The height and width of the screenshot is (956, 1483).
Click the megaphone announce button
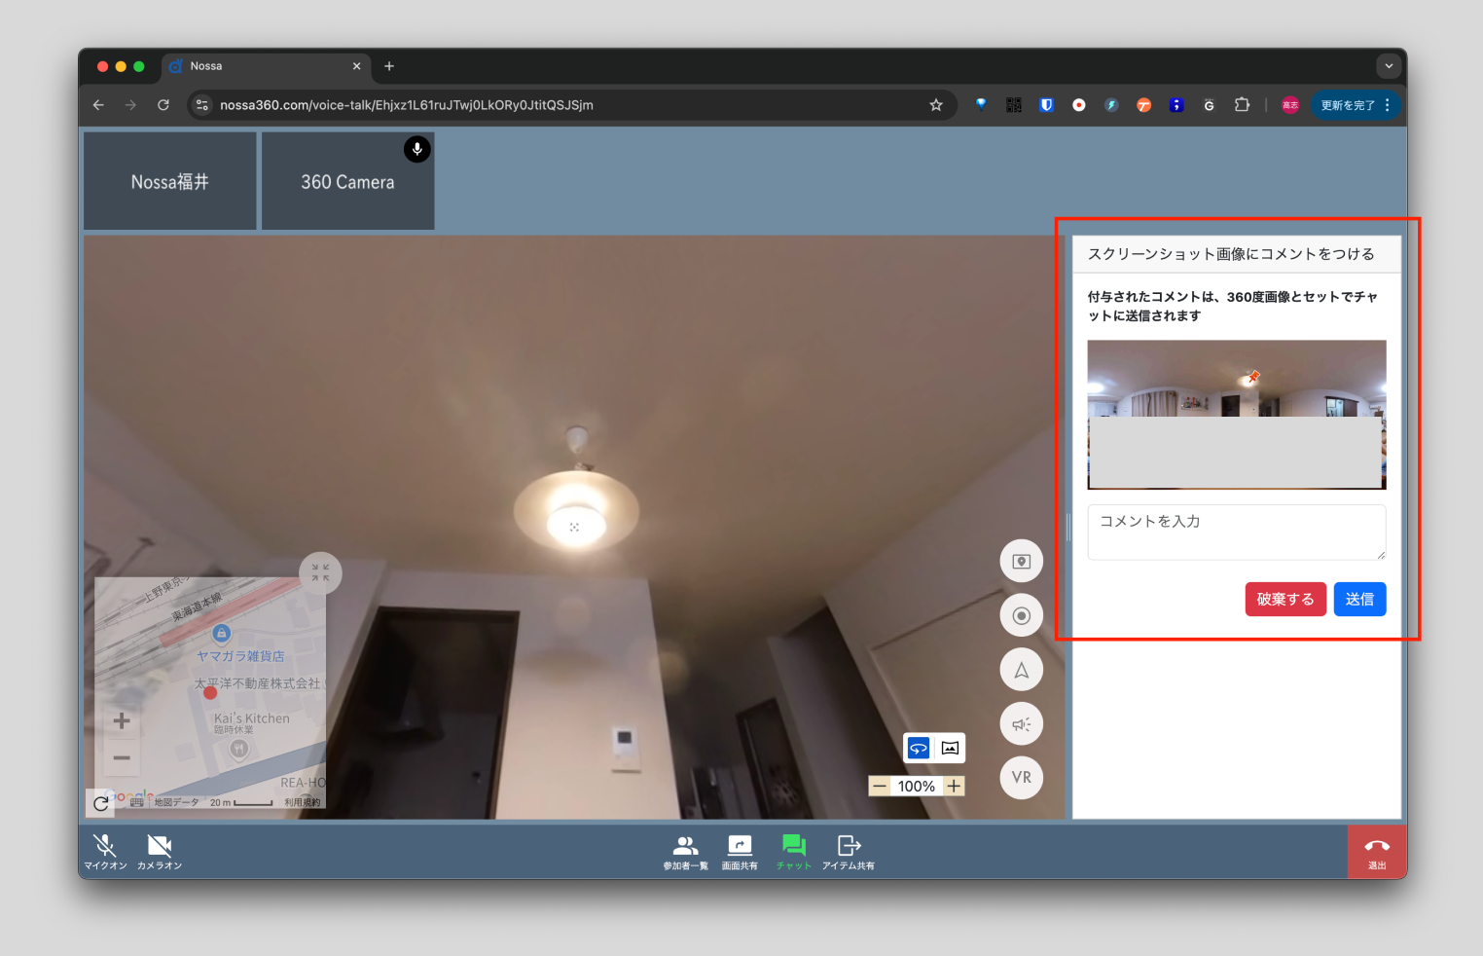[1022, 723]
